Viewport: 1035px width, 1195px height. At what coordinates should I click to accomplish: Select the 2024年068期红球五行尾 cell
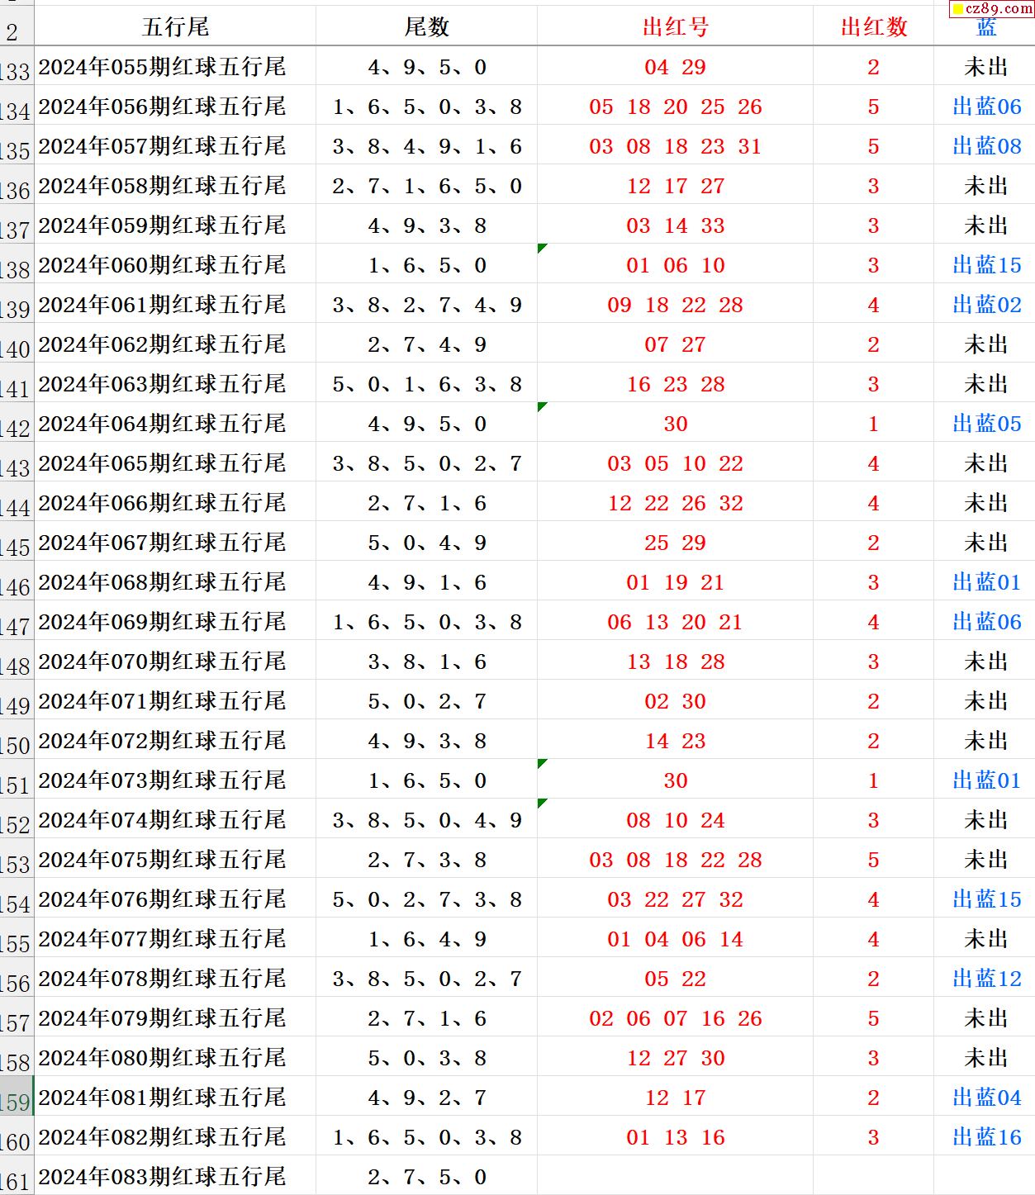[163, 582]
